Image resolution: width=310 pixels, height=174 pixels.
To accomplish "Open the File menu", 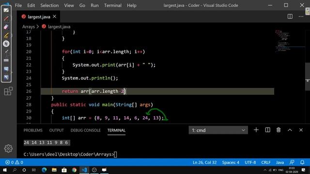I will 18,5.
